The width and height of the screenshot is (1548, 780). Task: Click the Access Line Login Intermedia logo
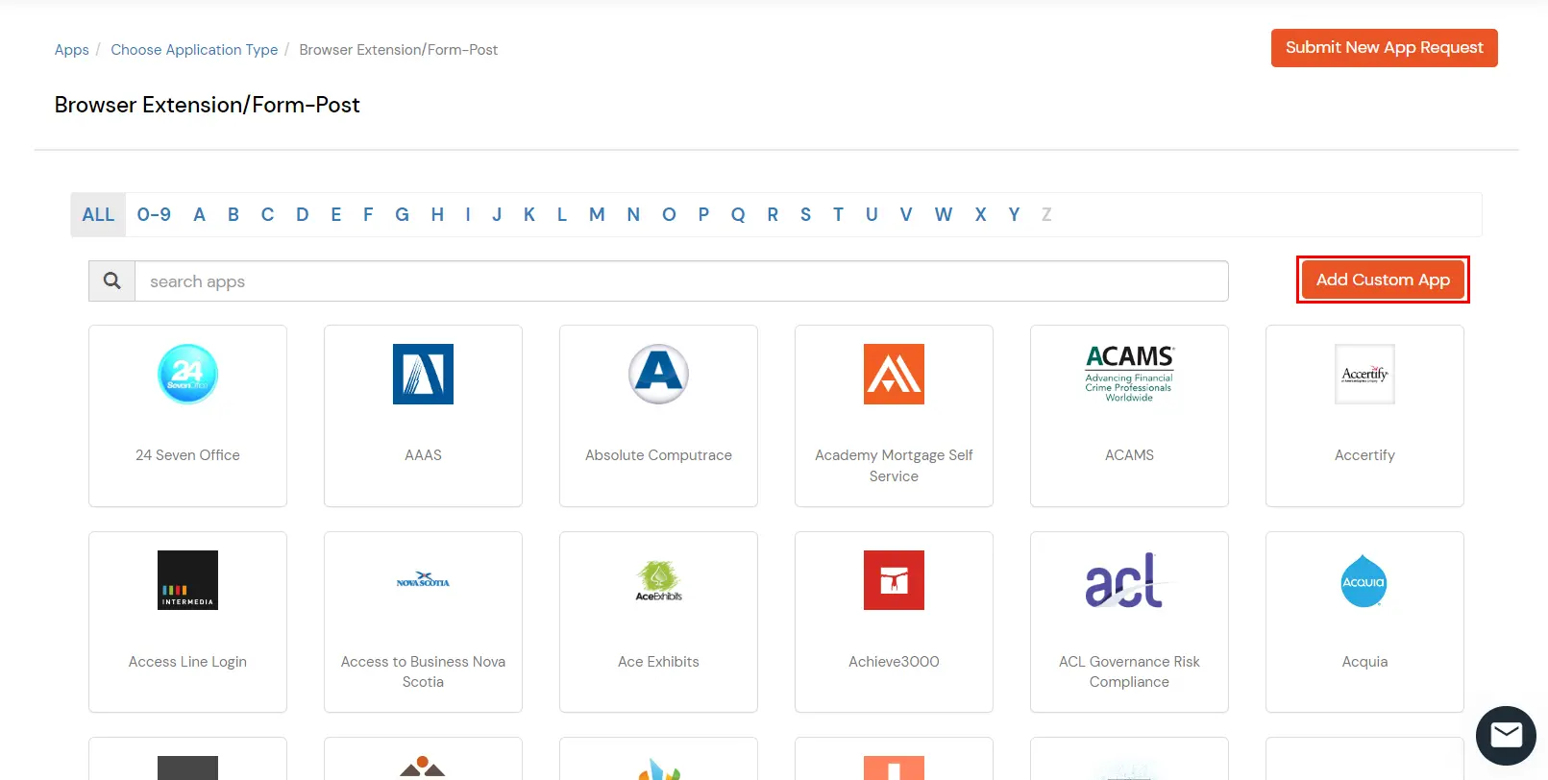[187, 580]
